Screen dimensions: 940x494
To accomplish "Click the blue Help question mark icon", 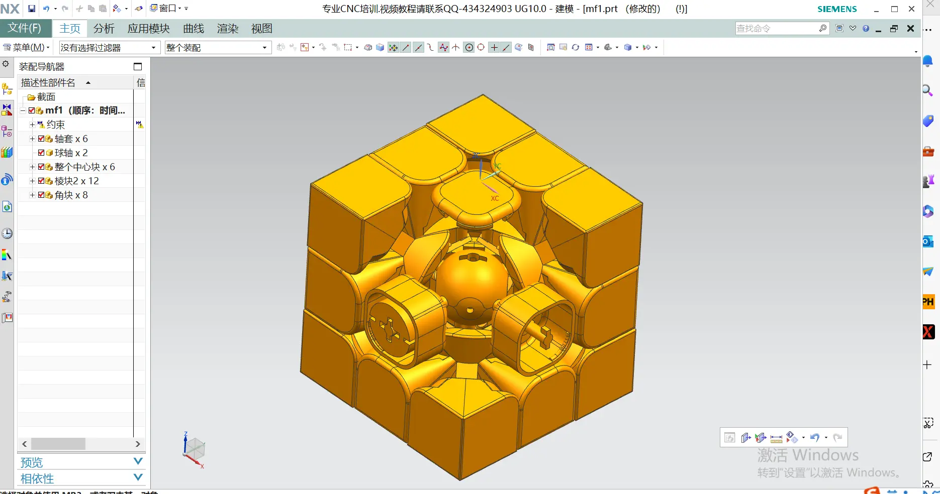I will pyautogui.click(x=866, y=29).
